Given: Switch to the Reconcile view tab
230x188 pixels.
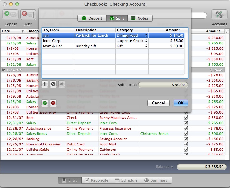Looking at the screenshot, I should pos(97,180).
